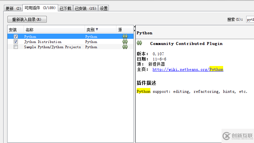The width and height of the screenshot is (254, 143).
Task: Sort by the 名称 column header
Action: [x=54, y=30]
